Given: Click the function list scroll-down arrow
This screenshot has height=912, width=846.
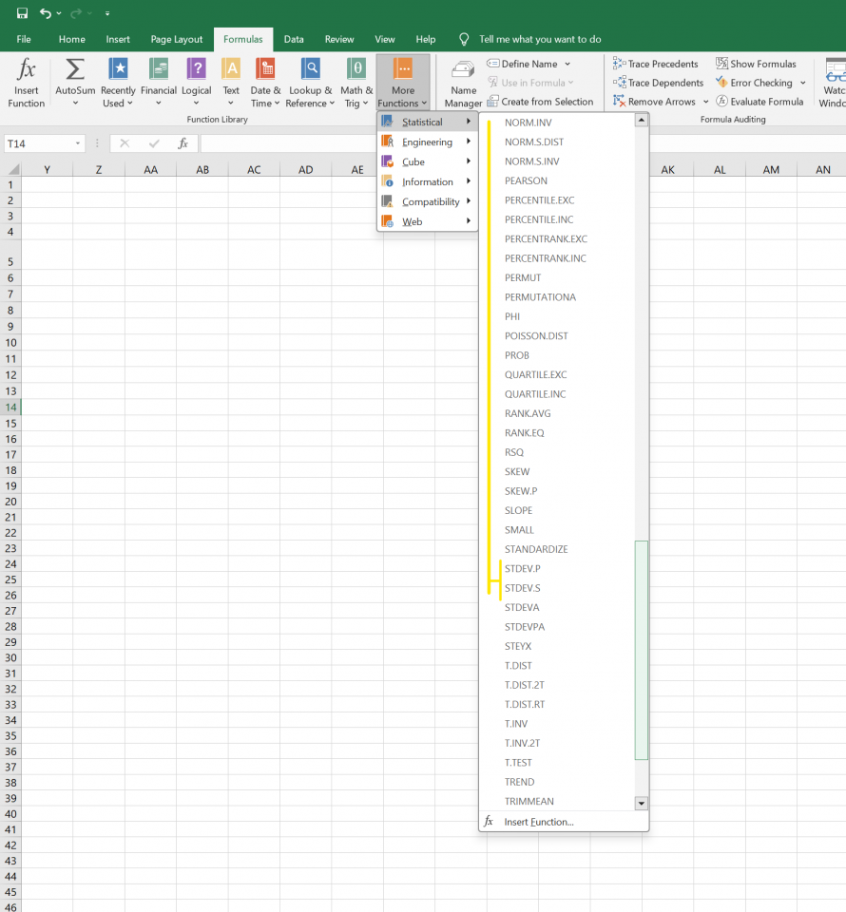Looking at the screenshot, I should click(x=641, y=801).
